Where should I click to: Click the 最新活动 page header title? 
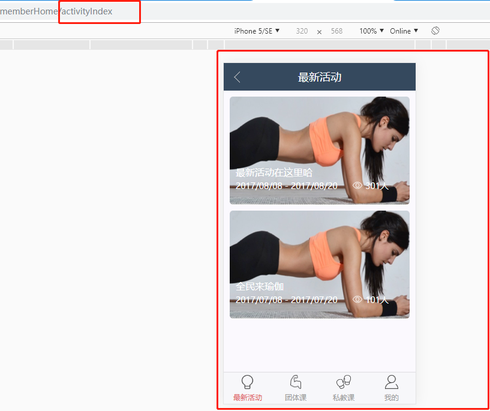[320, 77]
